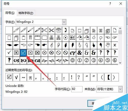Click the recently used pi symbol
The image size is (128, 111).
click(30, 77)
